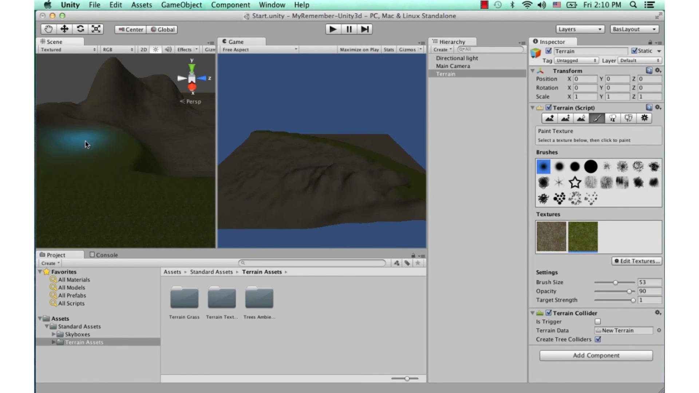Image resolution: width=699 pixels, height=393 pixels.
Task: Open Project panel Create button
Action: (x=50, y=263)
